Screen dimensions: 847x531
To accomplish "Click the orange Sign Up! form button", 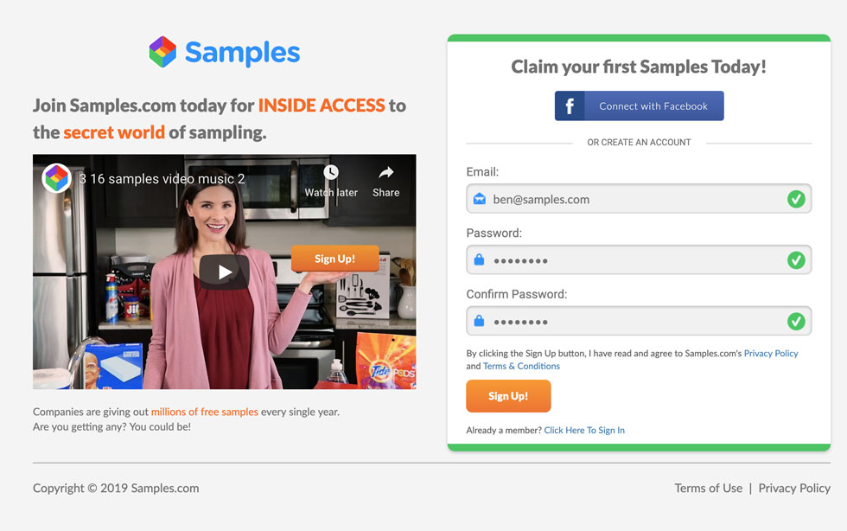I will (x=508, y=396).
